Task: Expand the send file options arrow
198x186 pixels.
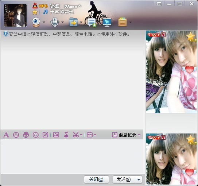Action: [81, 22]
